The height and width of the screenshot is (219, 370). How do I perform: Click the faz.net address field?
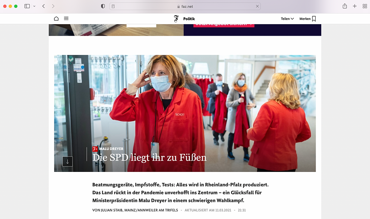[x=185, y=6]
